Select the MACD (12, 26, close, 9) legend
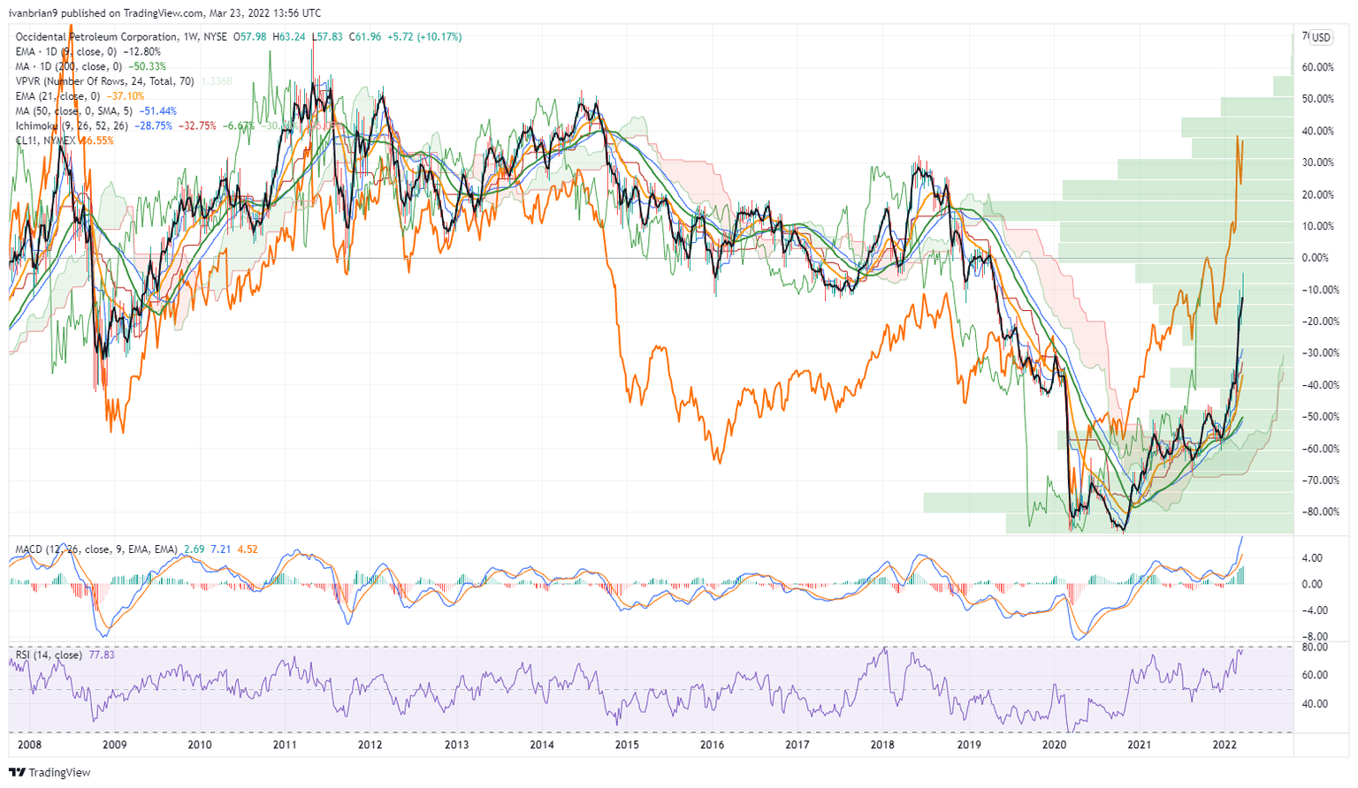1358x788 pixels. click(96, 549)
